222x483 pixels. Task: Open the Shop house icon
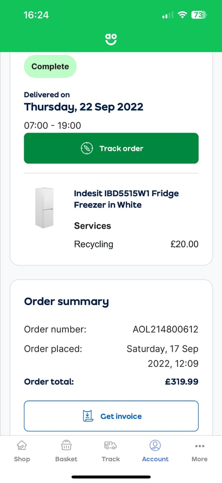pyautogui.click(x=22, y=445)
